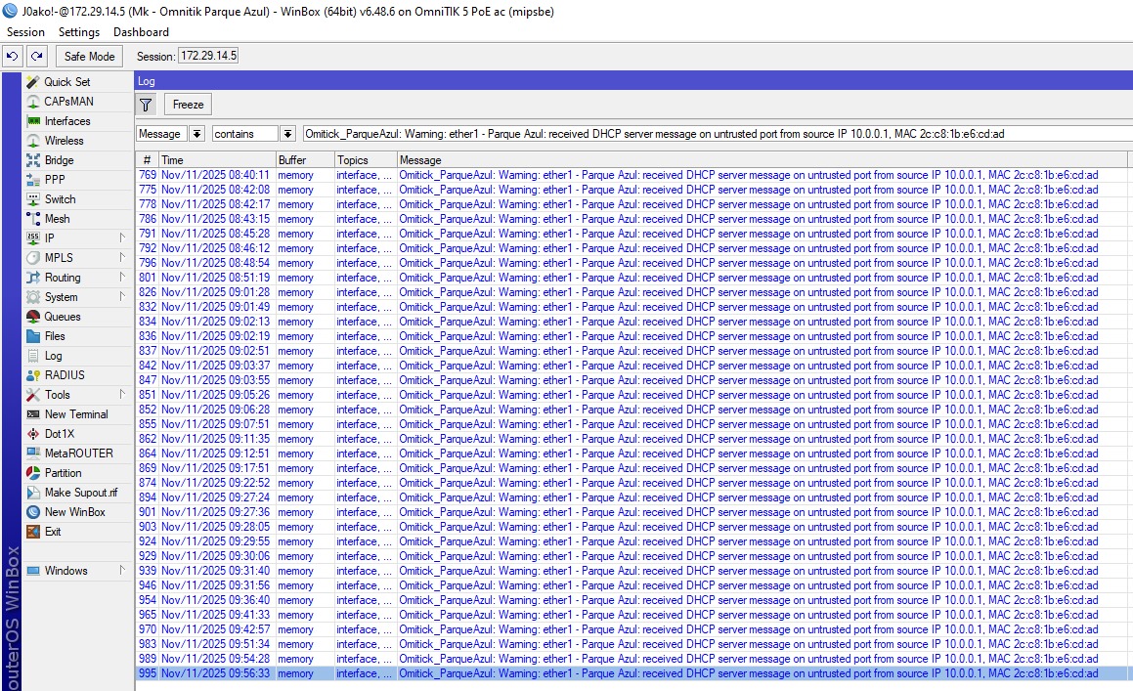Open the Settings menu
This screenshot has width=1133, height=691.
click(78, 32)
